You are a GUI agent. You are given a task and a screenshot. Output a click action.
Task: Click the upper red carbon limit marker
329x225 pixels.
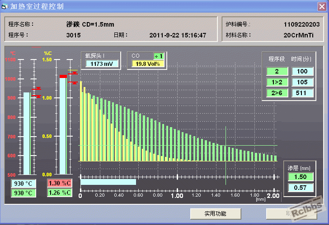click(x=73, y=73)
